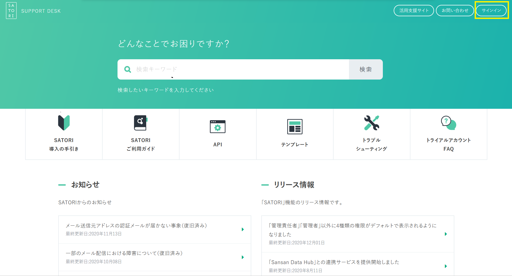
Task: Click the SUPPORT DESK header text
Action: (x=41, y=11)
